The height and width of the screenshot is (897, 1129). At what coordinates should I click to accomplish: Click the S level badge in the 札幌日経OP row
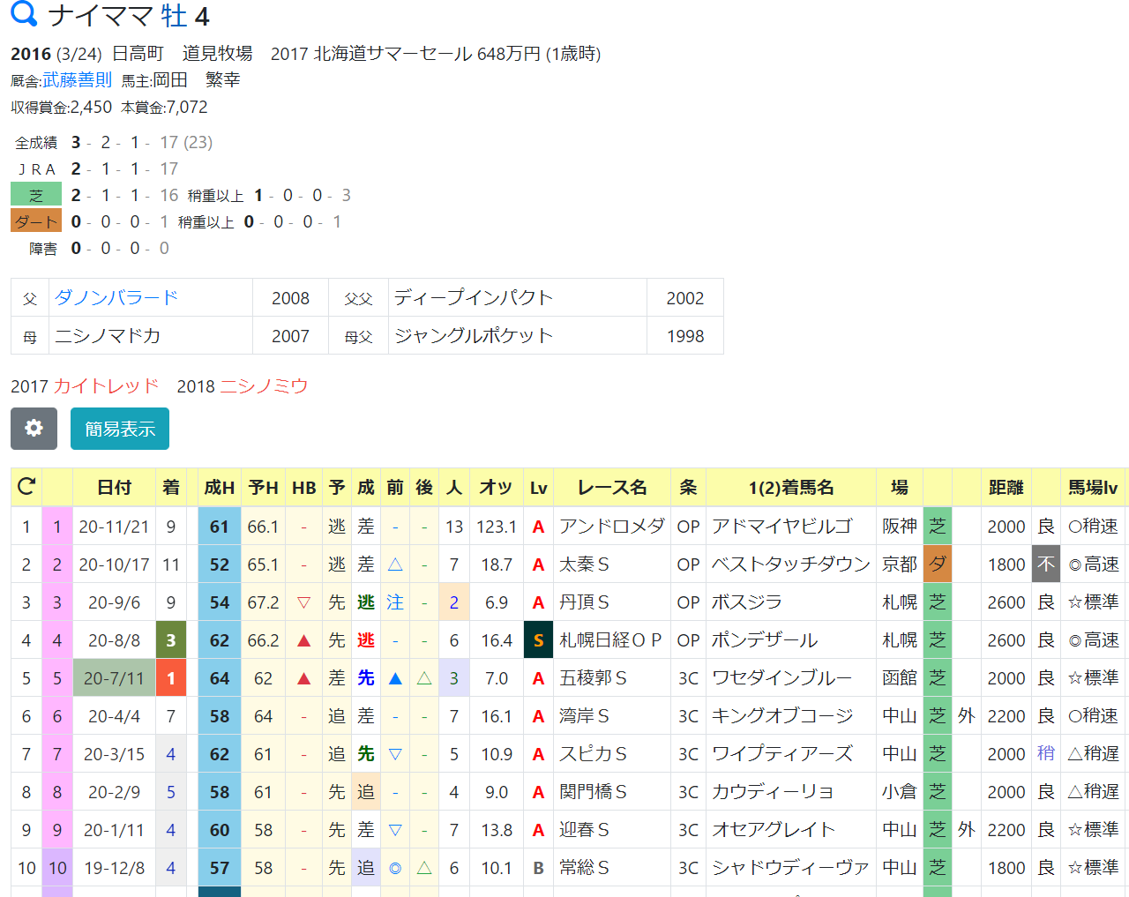point(538,640)
